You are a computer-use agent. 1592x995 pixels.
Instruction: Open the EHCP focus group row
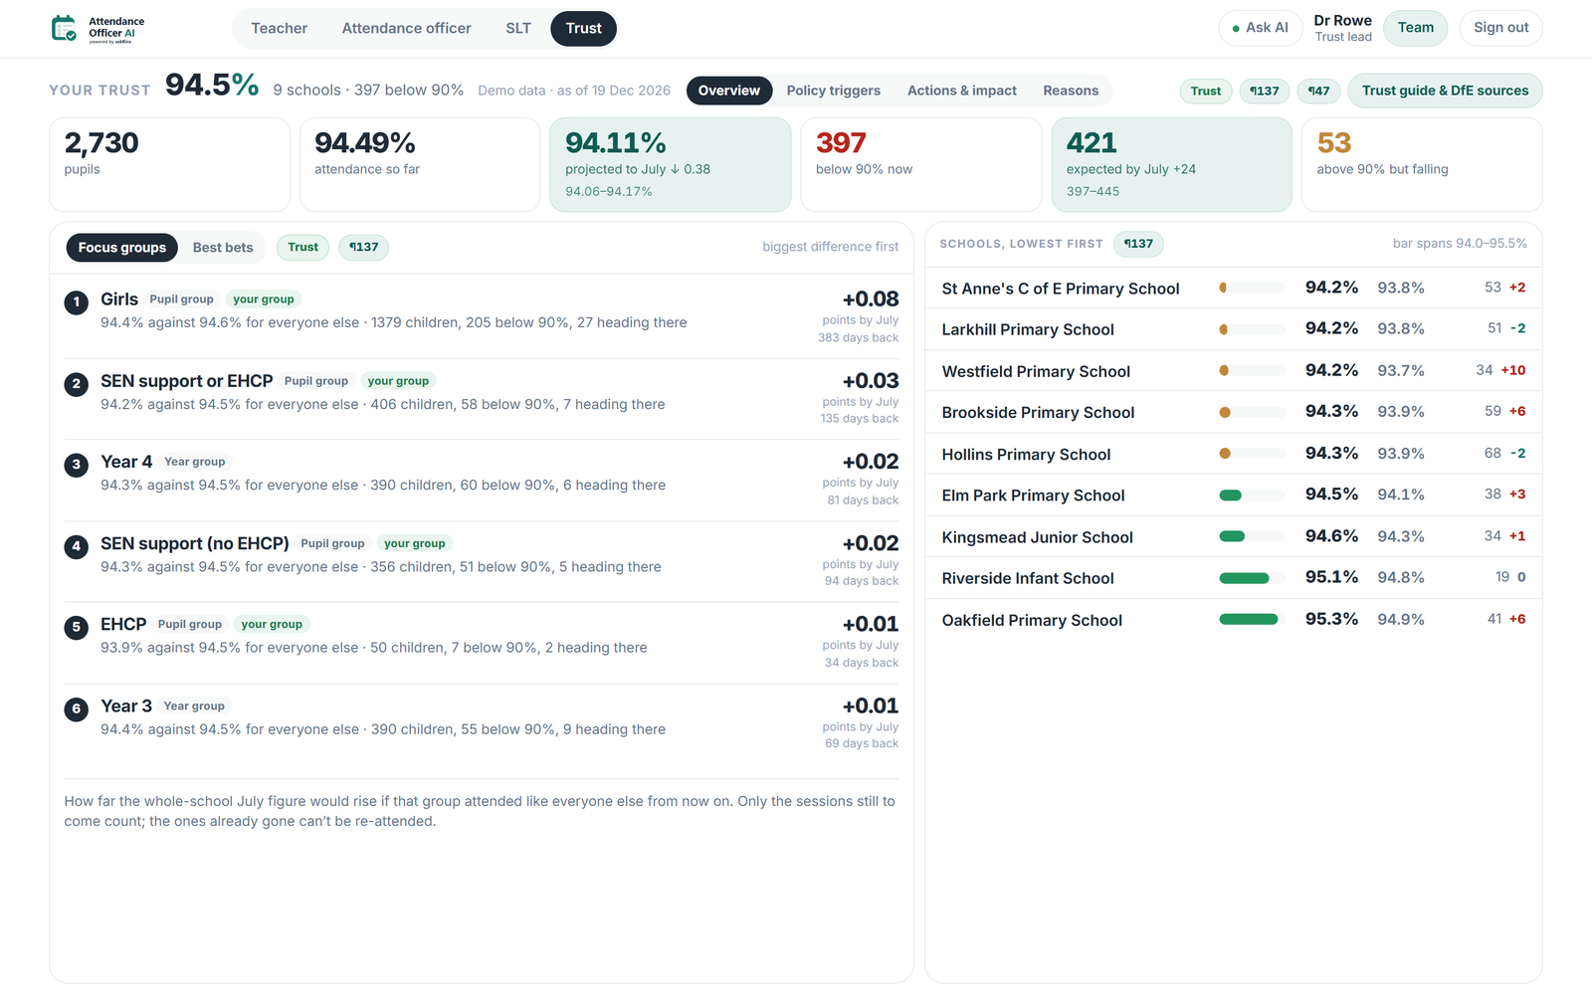481,643
